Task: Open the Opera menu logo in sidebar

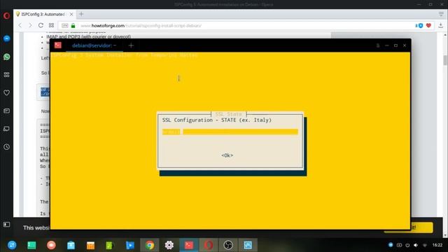Action: [x=6, y=15]
